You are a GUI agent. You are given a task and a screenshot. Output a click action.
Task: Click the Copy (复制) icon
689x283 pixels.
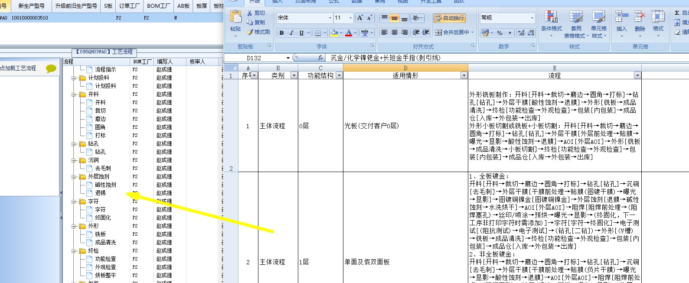coord(250,23)
